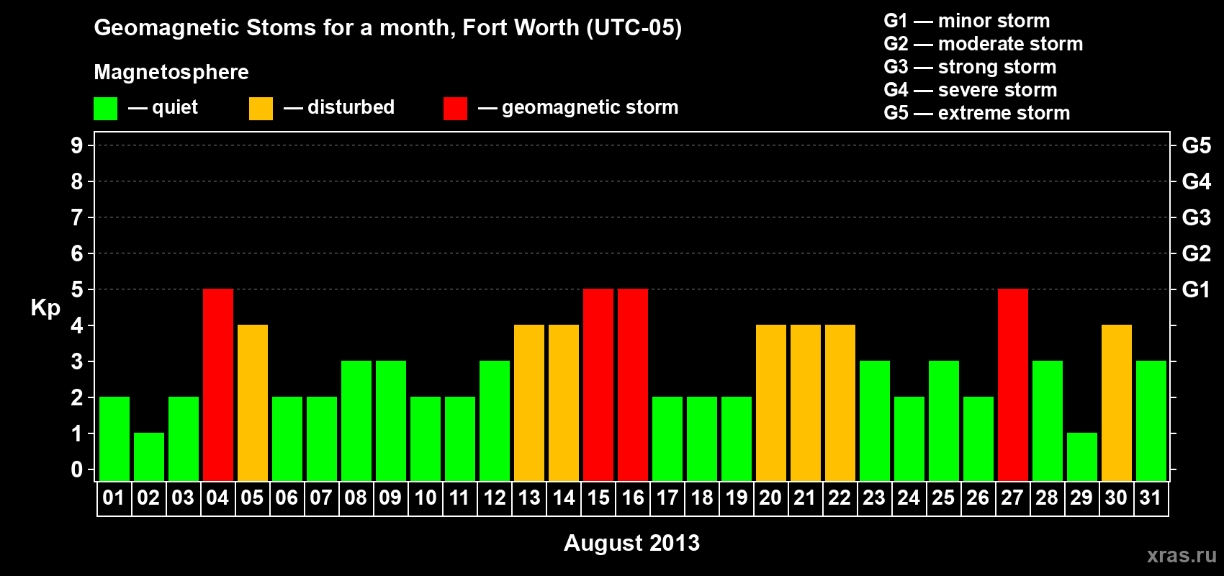Select the red bar for day 16

coord(633,384)
